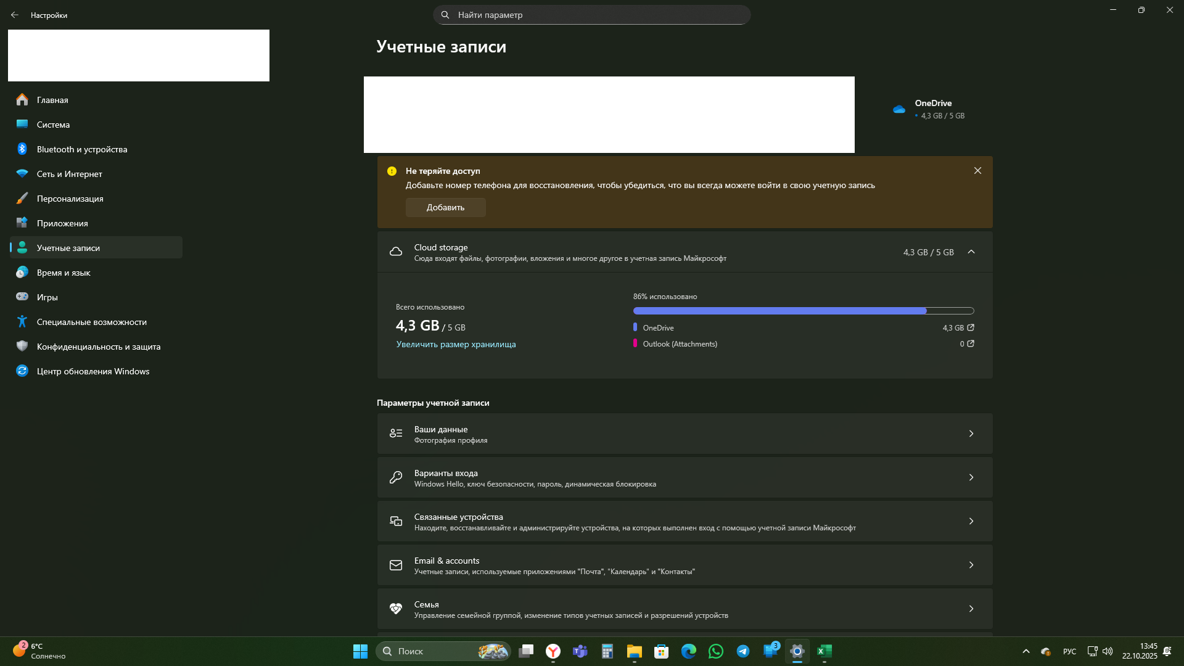Open 'Центр обновления Windows' section
This screenshot has width=1184, height=666.
click(92, 371)
